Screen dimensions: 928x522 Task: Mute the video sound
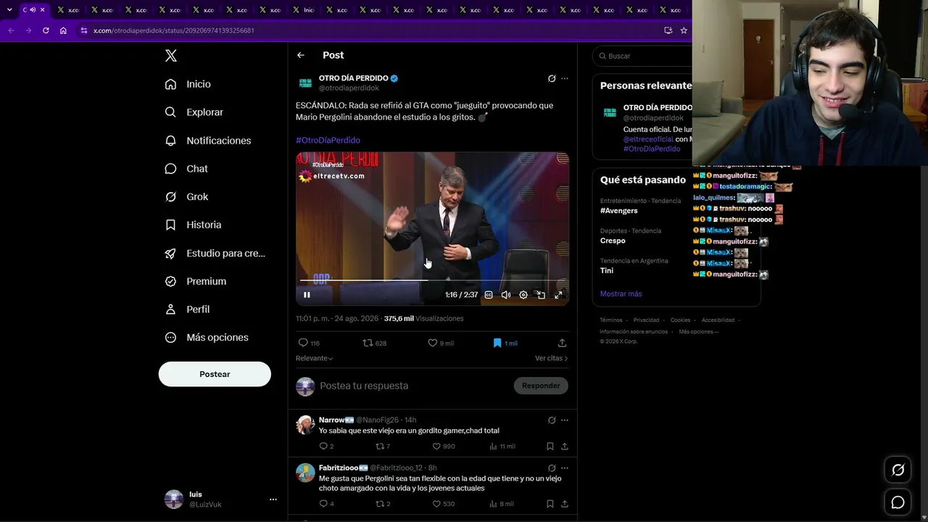coord(506,295)
